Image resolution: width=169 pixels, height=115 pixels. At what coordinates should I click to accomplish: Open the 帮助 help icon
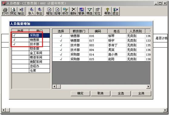(107, 11)
